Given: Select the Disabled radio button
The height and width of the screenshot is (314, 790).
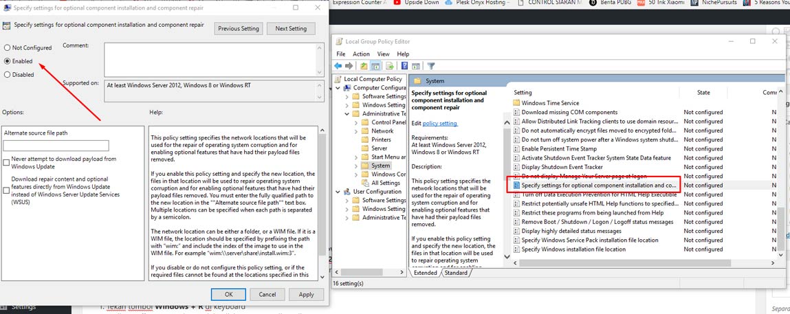Looking at the screenshot, I should [x=7, y=74].
